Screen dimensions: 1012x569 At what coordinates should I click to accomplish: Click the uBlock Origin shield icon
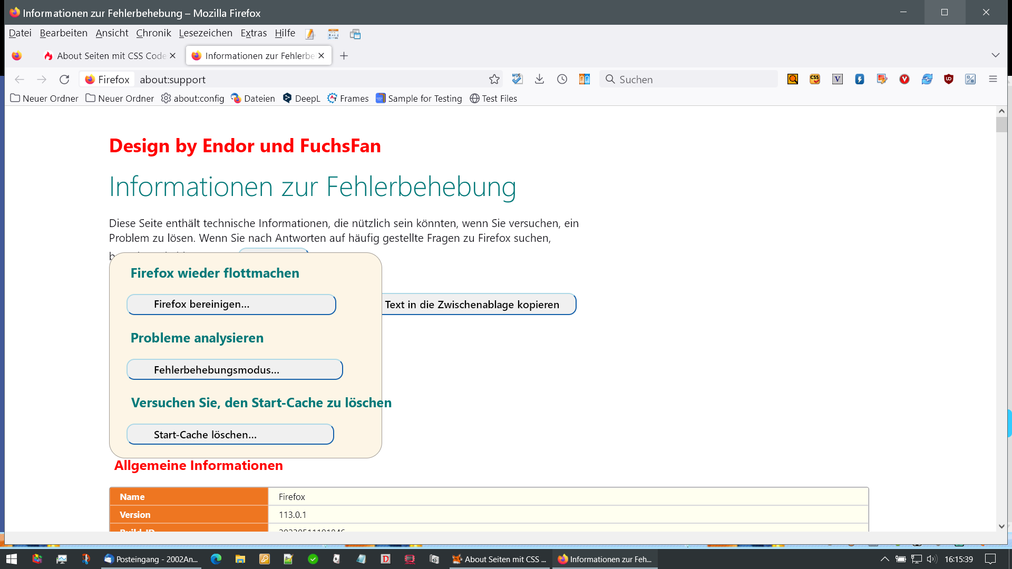click(x=949, y=79)
